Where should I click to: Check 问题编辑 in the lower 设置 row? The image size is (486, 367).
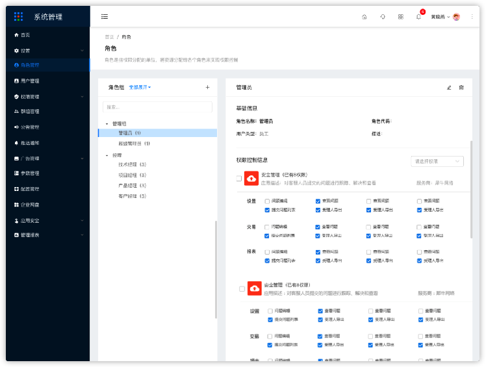270,311
